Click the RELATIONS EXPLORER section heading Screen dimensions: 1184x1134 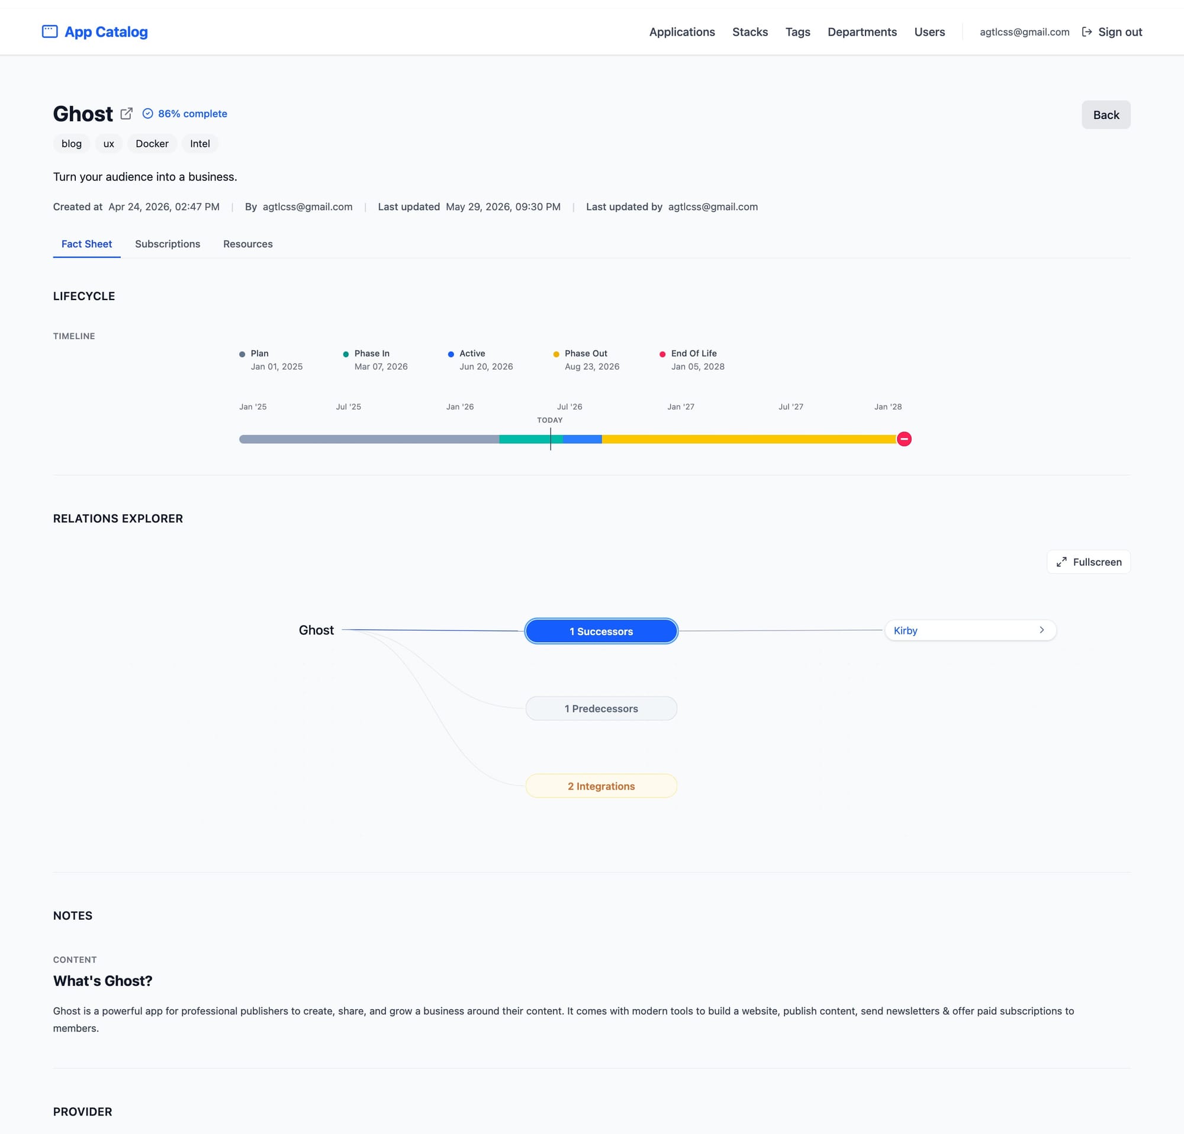pos(118,518)
